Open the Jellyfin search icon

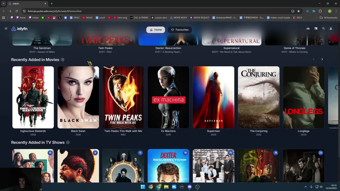(x=324, y=29)
